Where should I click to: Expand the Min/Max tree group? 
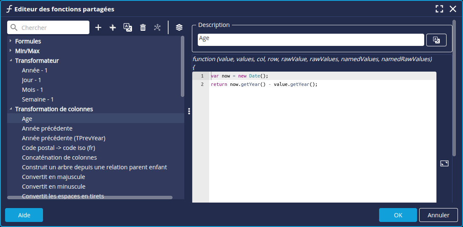(x=10, y=51)
